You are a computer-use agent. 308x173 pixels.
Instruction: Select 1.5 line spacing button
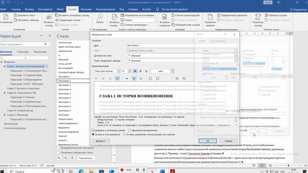coord(134,78)
